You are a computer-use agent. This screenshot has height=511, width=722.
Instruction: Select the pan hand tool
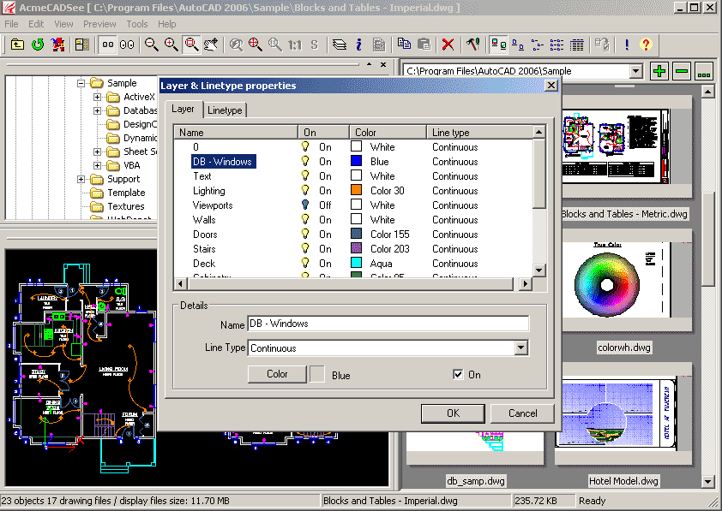[x=211, y=45]
